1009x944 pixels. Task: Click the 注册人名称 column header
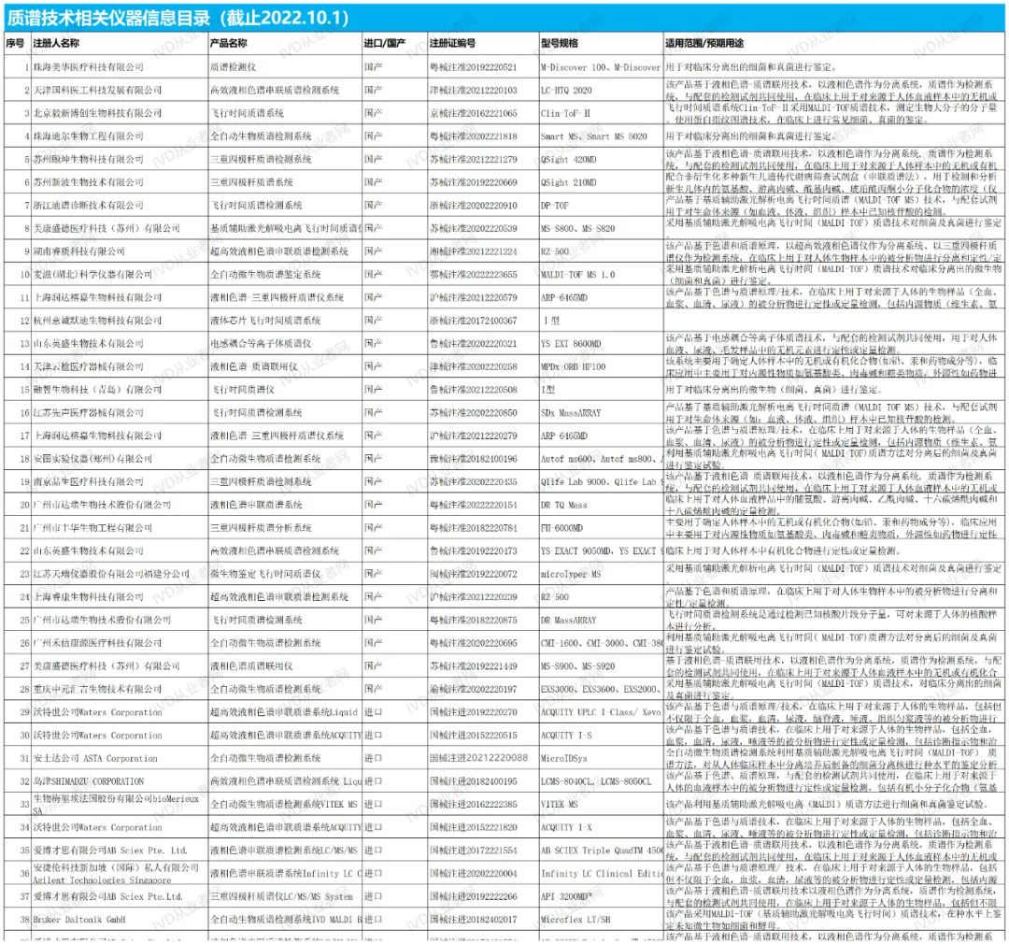56,43
